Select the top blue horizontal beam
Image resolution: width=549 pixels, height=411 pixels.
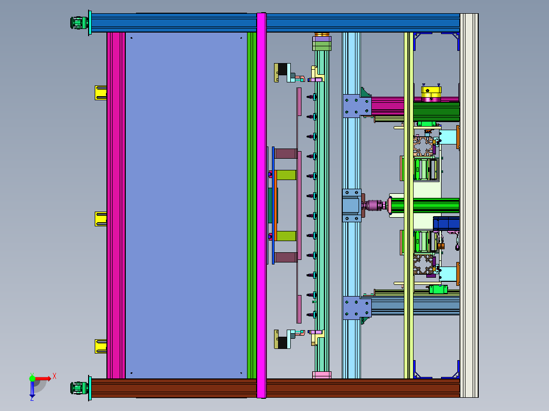pos(275,23)
